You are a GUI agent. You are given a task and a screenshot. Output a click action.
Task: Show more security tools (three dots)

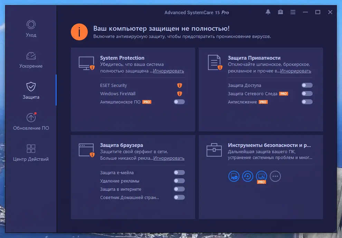[275, 176]
